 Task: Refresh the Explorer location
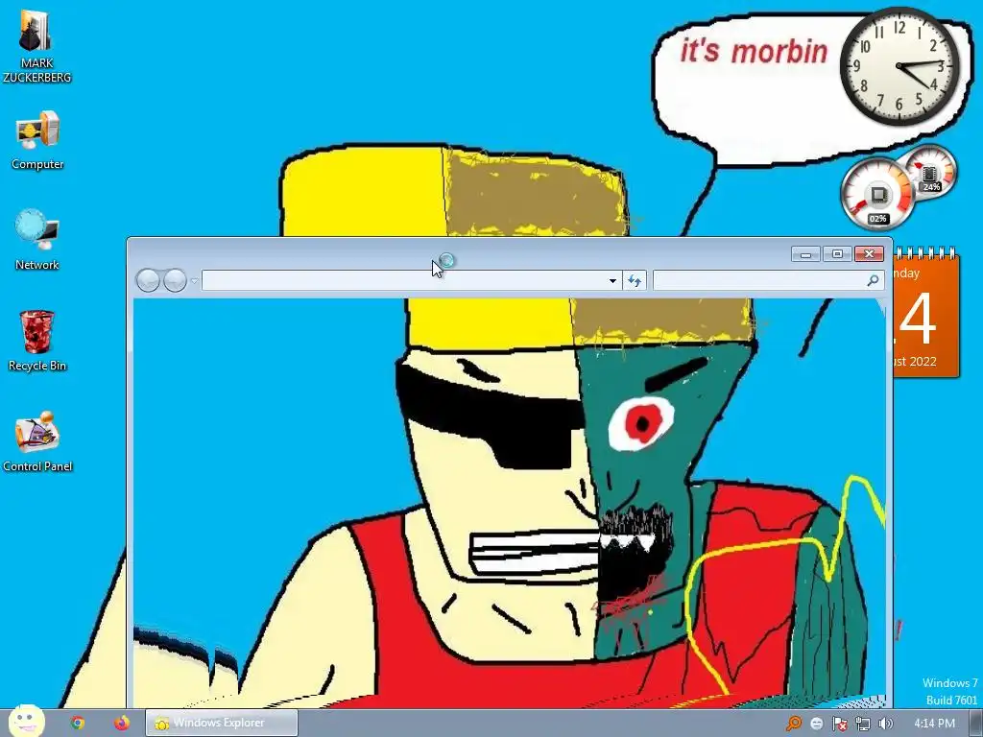635,281
